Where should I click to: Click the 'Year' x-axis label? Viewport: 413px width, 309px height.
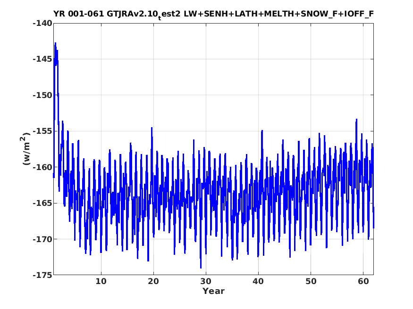[x=213, y=291]
